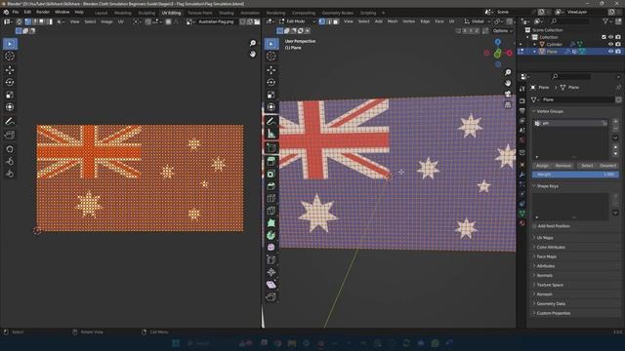Open Object Data properties green triangle tab
This screenshot has width=625, height=351.
522,214
